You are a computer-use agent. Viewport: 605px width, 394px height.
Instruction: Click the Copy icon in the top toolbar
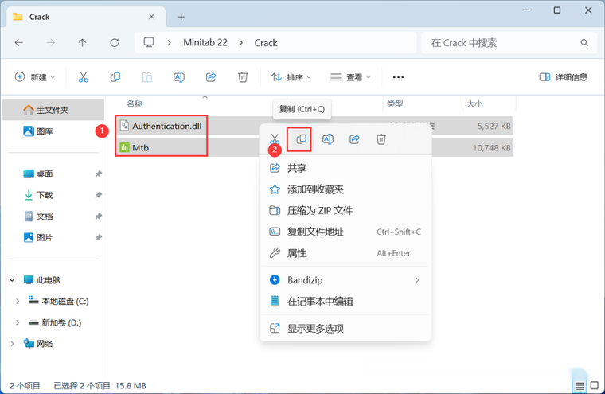[115, 77]
